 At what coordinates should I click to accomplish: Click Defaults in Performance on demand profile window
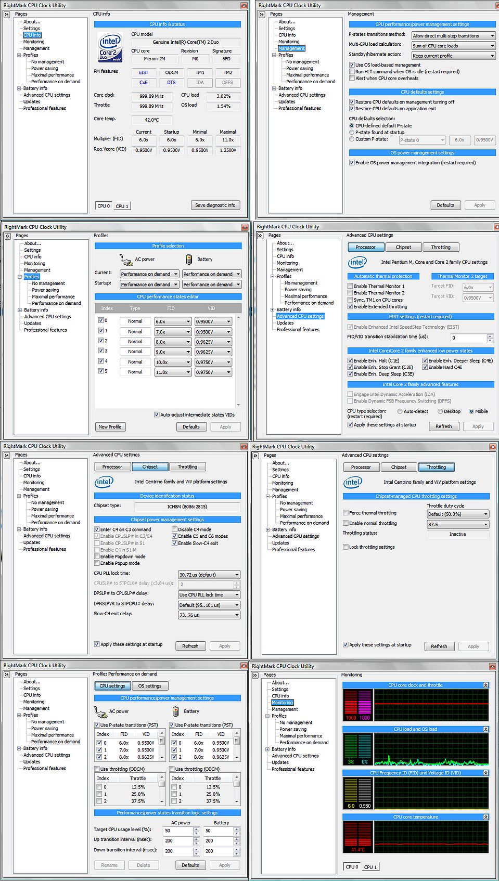(190, 865)
